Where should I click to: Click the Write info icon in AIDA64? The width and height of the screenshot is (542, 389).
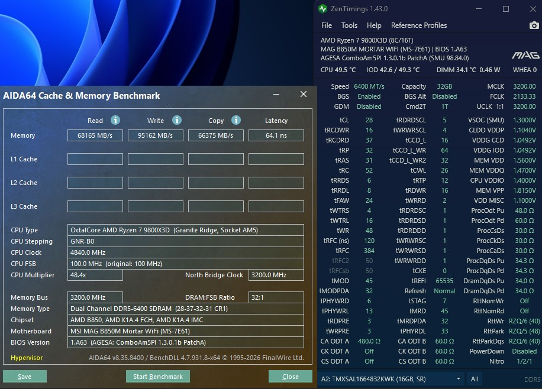pyautogui.click(x=177, y=120)
